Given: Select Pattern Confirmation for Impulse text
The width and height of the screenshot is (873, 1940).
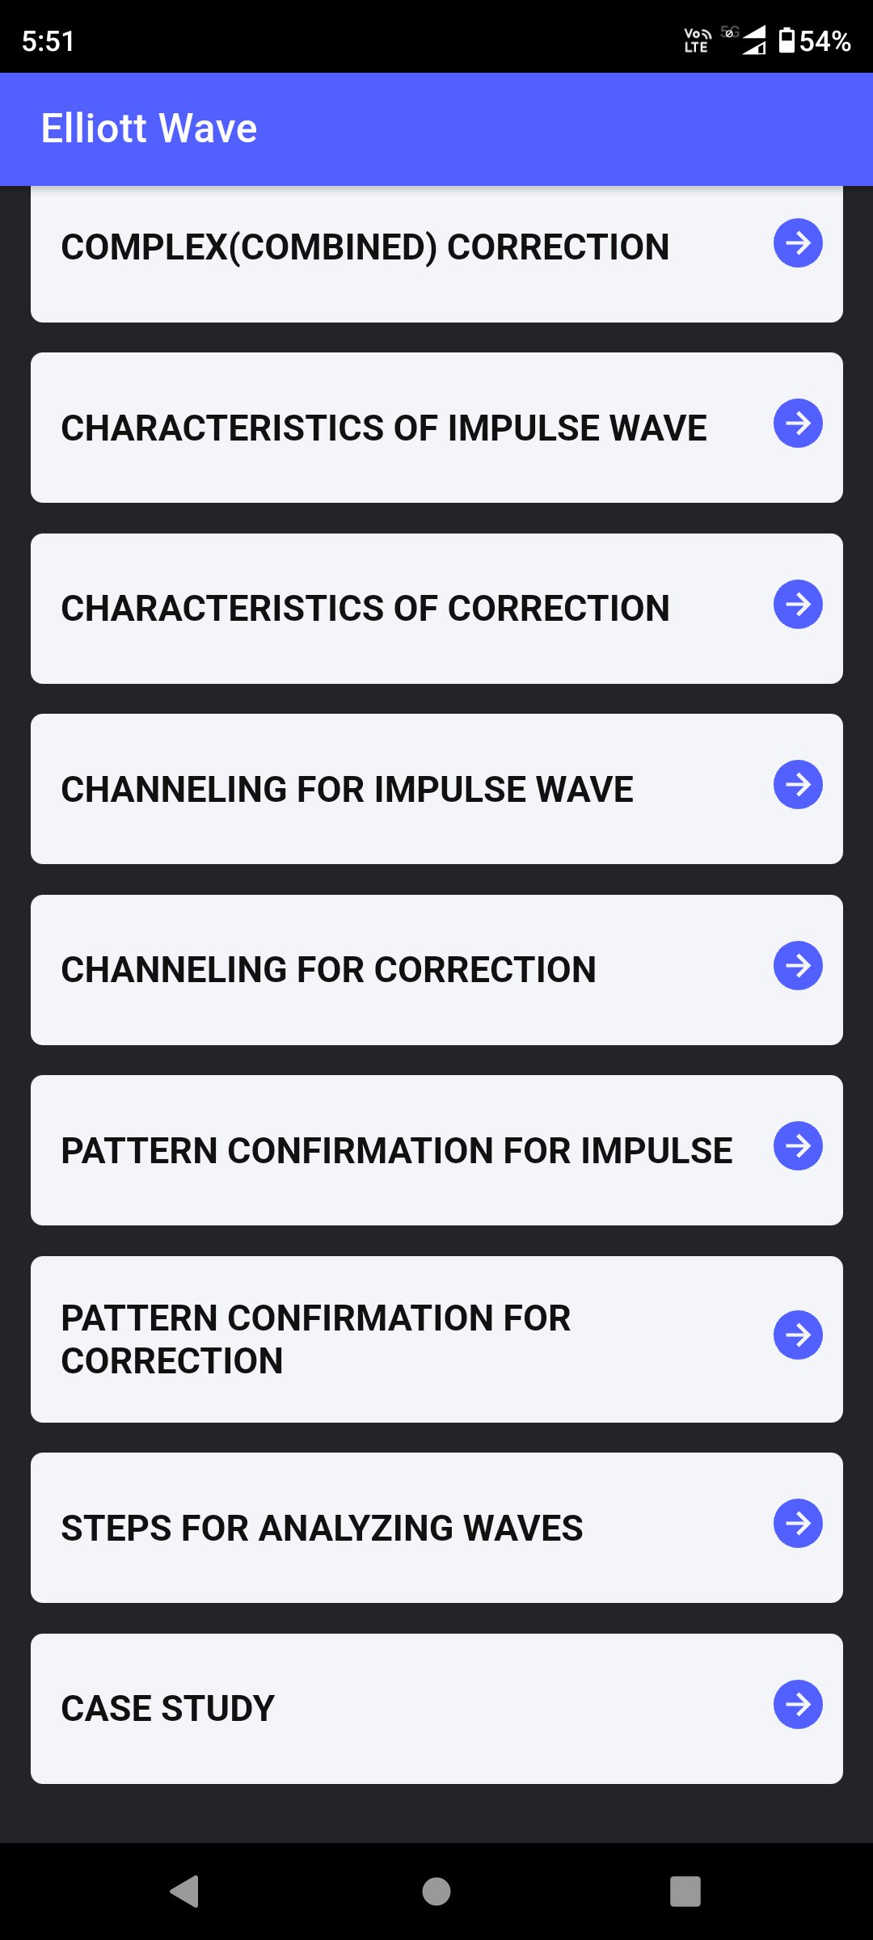Looking at the screenshot, I should point(397,1151).
